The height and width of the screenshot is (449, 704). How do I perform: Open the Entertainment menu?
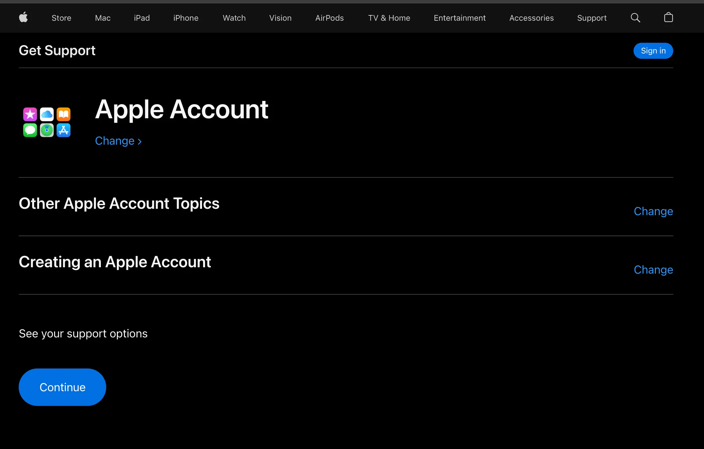click(460, 18)
